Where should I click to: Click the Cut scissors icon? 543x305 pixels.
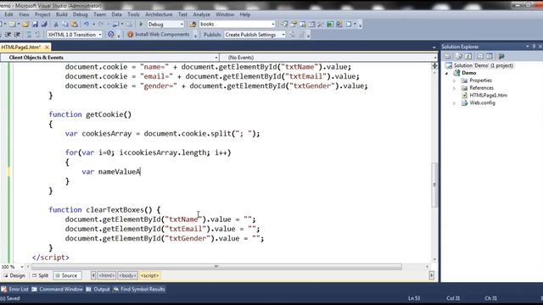pos(55,25)
